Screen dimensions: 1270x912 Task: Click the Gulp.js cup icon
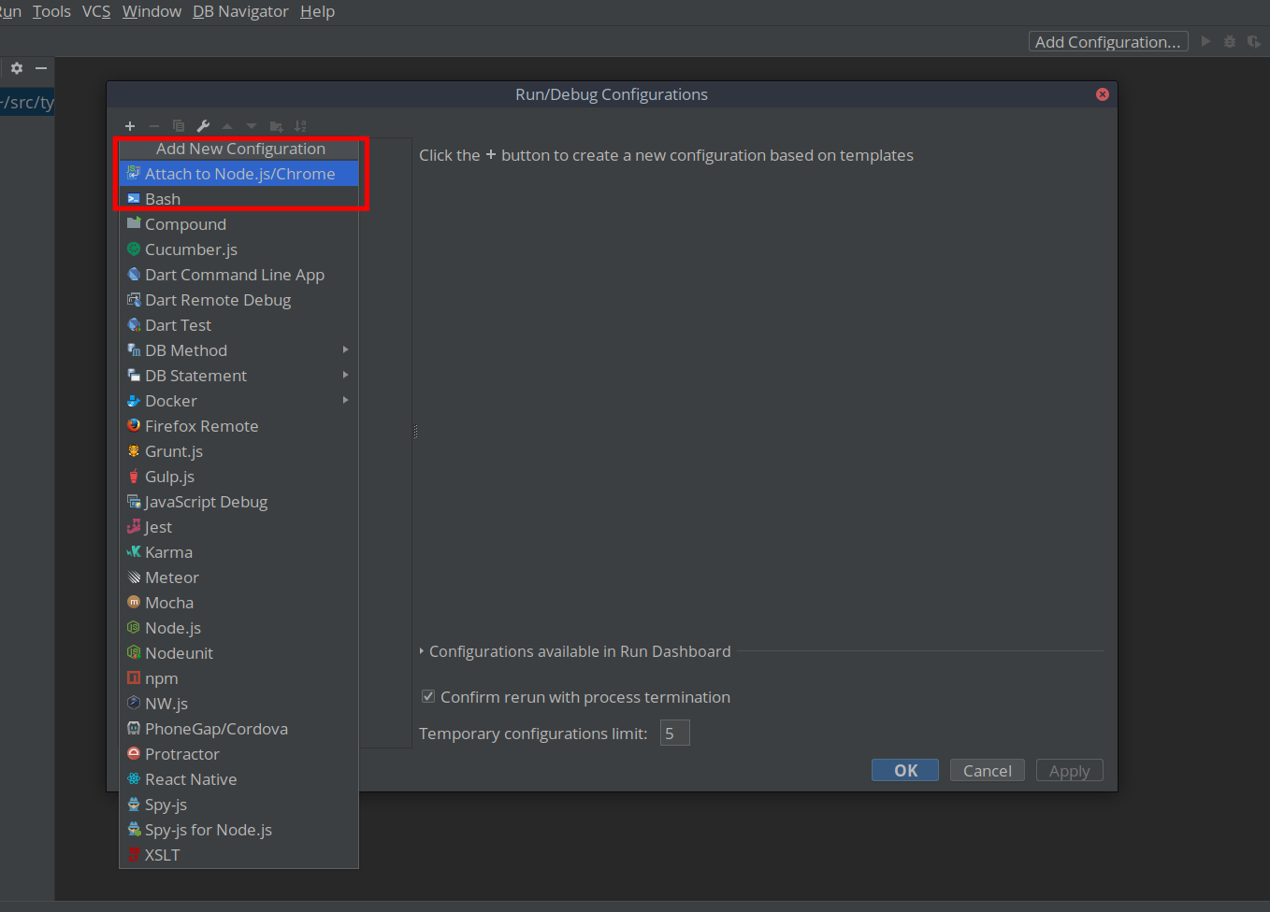[x=134, y=477]
